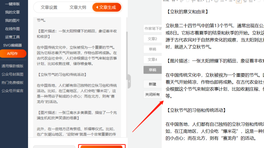The height and width of the screenshot is (148, 264).
Task: Select the active gray 草稿 document
Action: tap(152, 70)
